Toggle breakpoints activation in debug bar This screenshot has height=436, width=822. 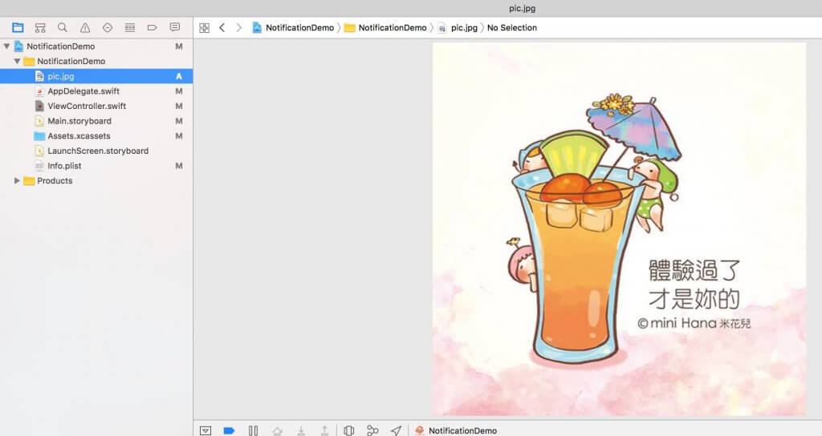click(x=229, y=430)
